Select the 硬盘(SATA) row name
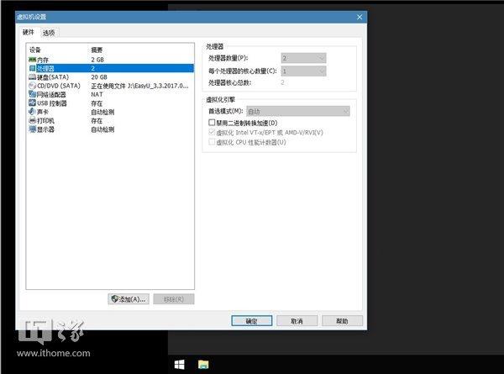This screenshot has width=504, height=374. 53,77
